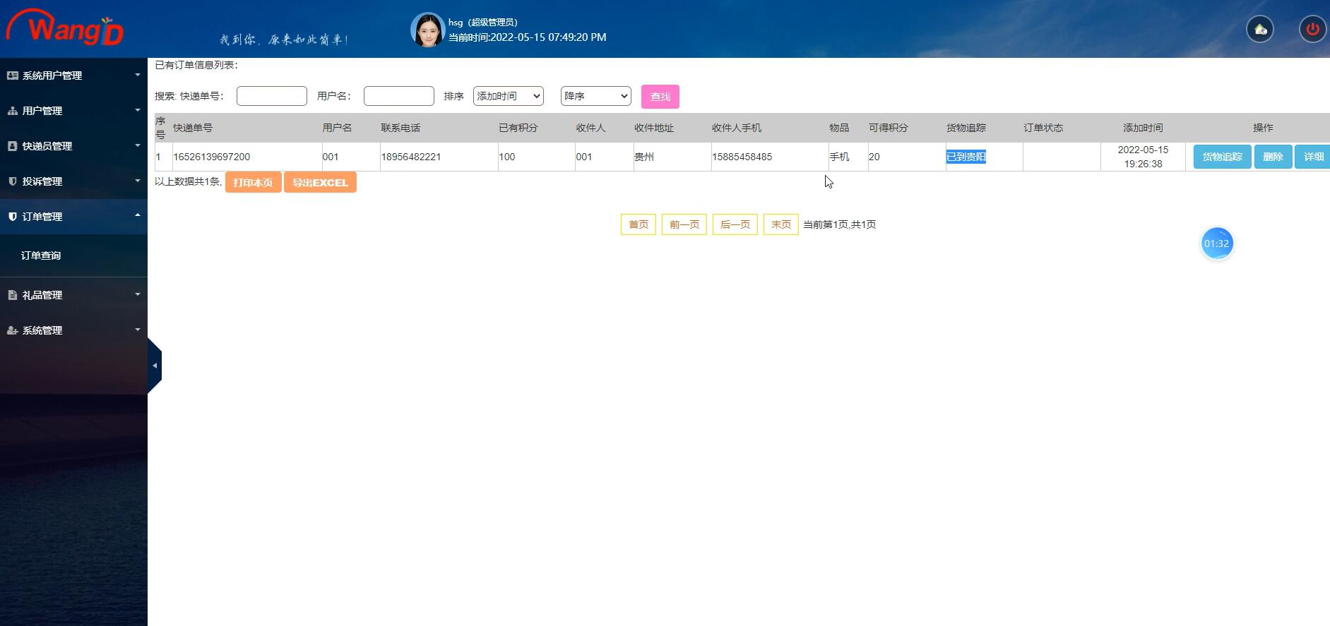The width and height of the screenshot is (1330, 626).
Task: Go to 后一页 pagination link
Action: (x=735, y=224)
